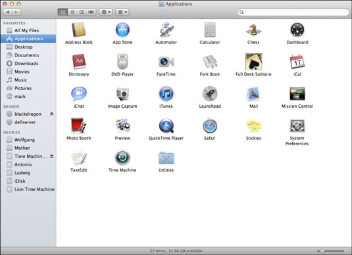This screenshot has height=255, width=352.
Task: Select the Antonio device
Action: coord(28,164)
